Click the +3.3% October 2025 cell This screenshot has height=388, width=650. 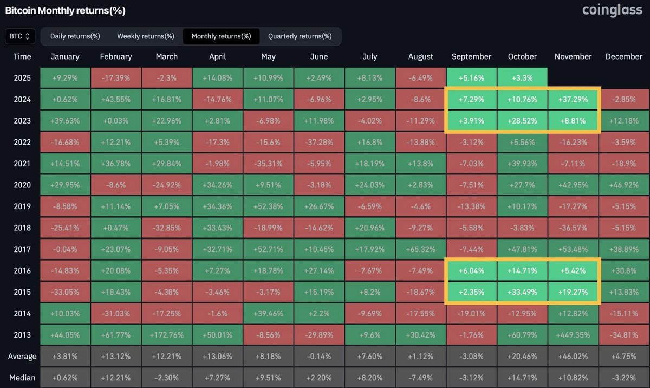click(x=522, y=77)
